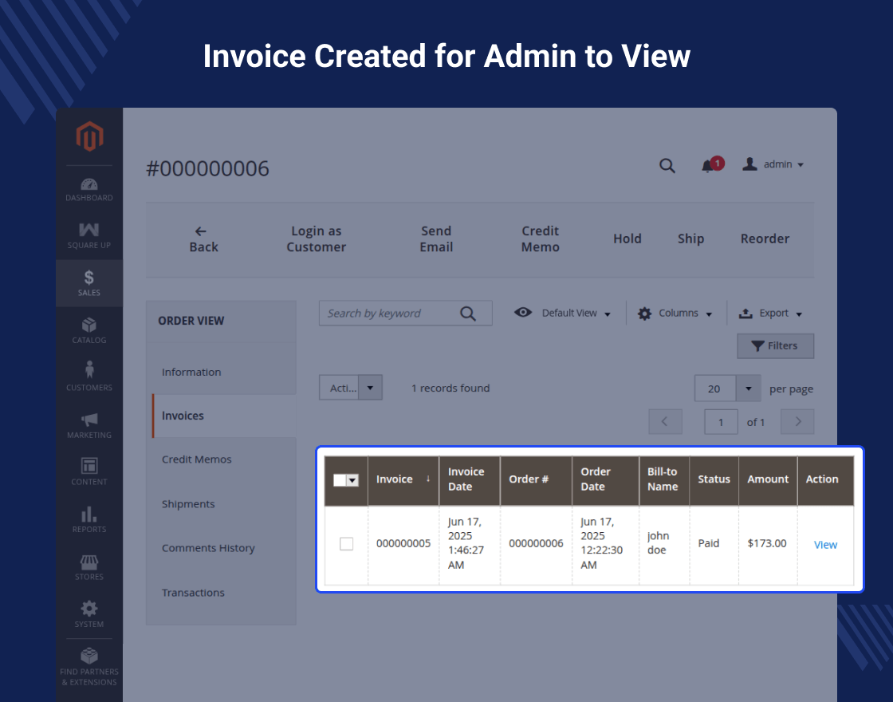
Task: Open the Columns dropdown
Action: [676, 314]
